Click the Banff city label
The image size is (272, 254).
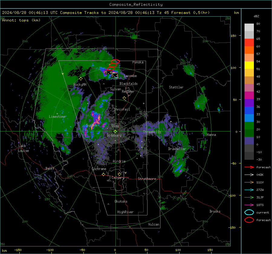(50, 168)
